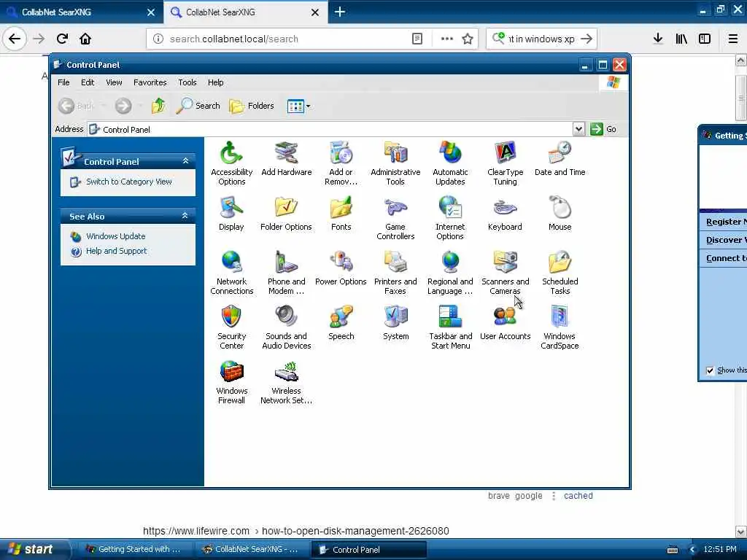The height and width of the screenshot is (560, 747).
Task: Open Add or Remove Programs icon
Action: 341,163
